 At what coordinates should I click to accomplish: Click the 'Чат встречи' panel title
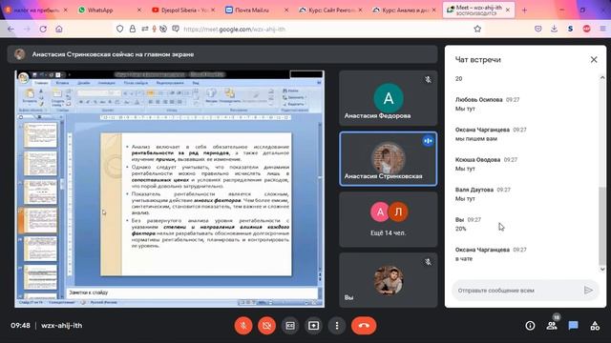[x=477, y=59]
